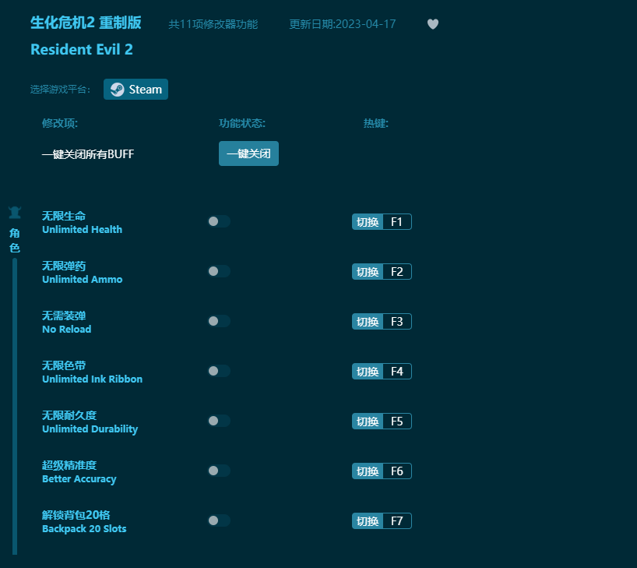The image size is (637, 568).
Task: Click the 切换 button for F7 hotkey
Action: [368, 520]
